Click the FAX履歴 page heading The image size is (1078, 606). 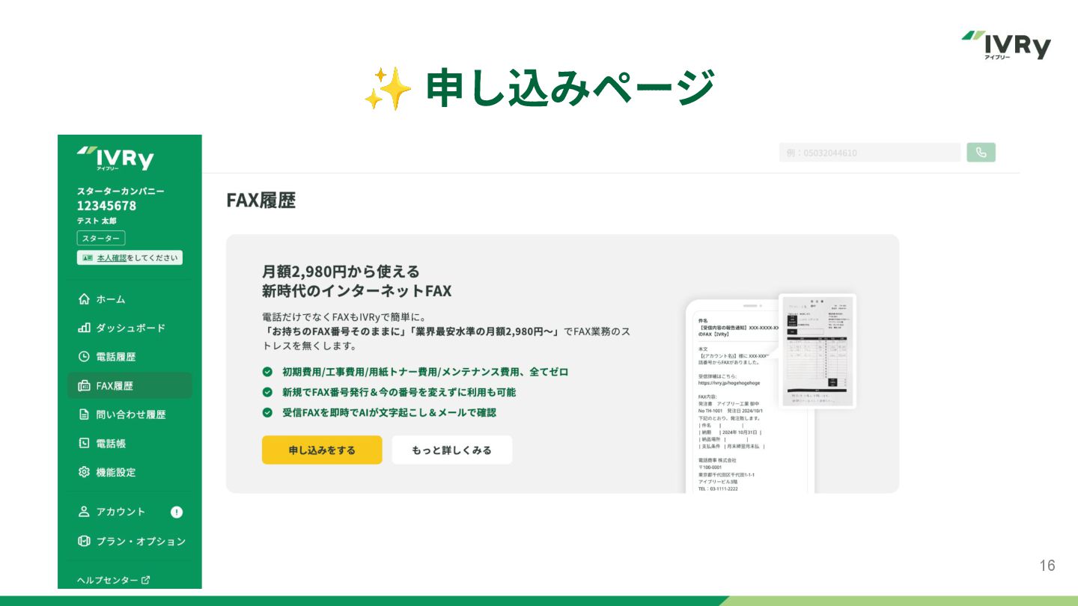pos(261,201)
